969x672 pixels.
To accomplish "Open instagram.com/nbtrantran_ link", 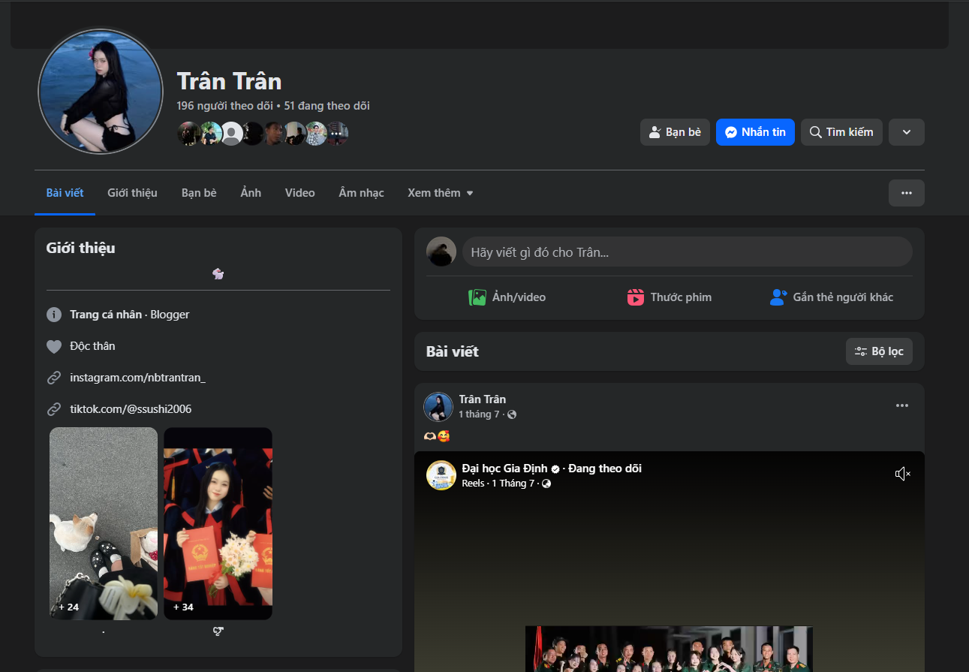I will click(x=138, y=378).
